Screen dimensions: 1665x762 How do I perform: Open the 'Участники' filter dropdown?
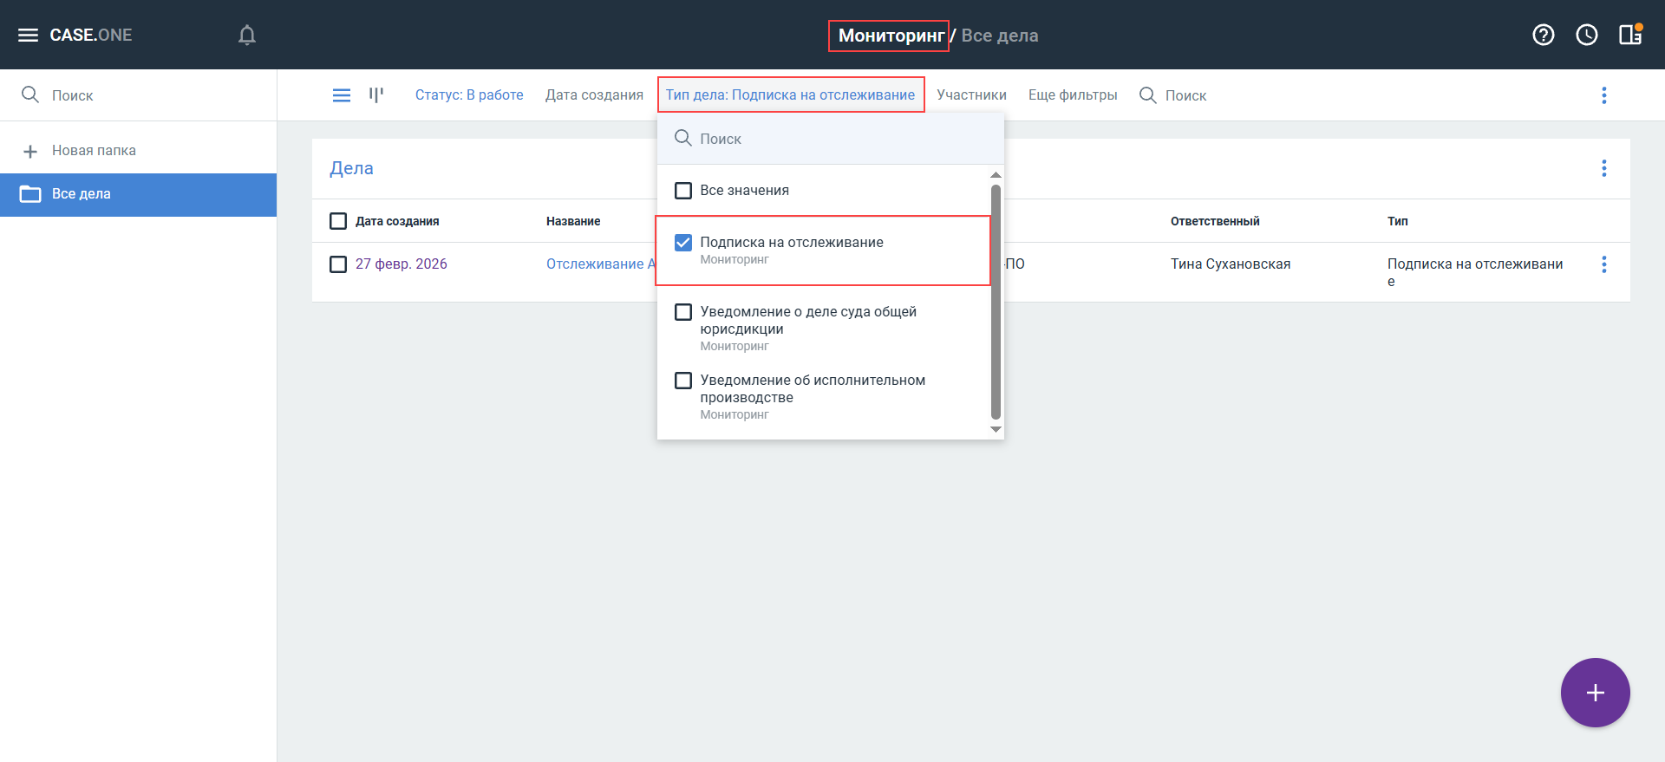click(x=971, y=95)
